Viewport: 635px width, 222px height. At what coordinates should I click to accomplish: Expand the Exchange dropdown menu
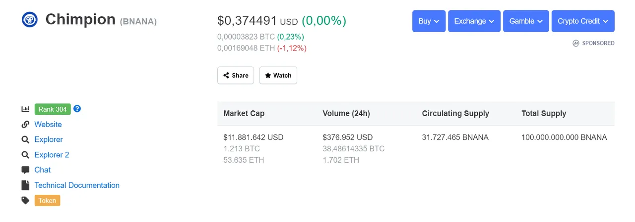tap(474, 21)
